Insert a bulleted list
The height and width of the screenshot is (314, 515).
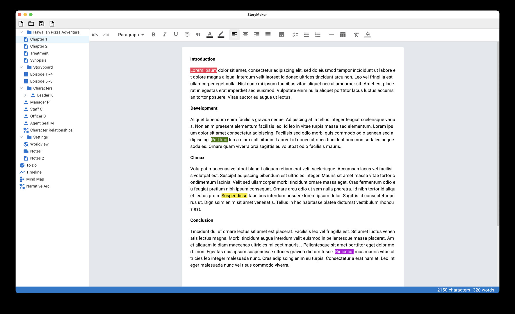tap(306, 35)
